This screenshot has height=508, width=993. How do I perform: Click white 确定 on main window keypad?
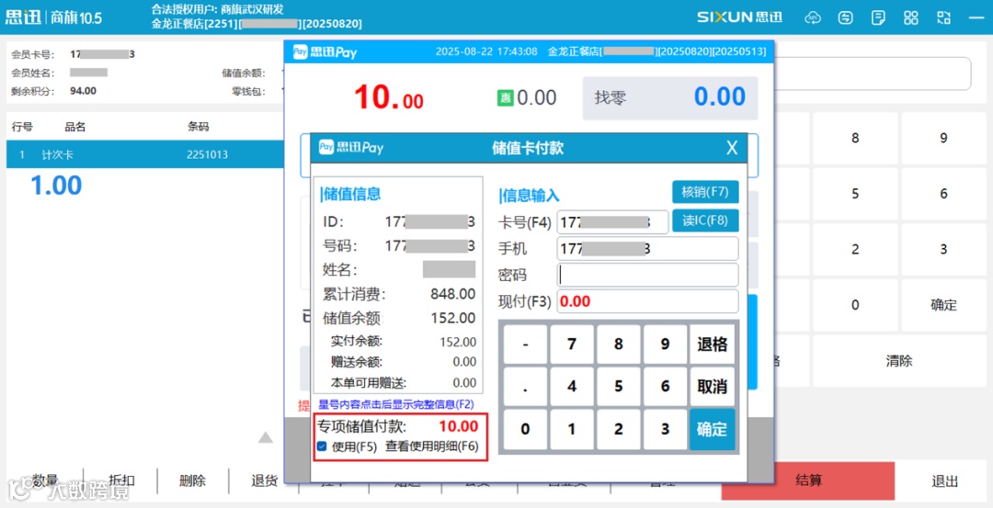click(x=943, y=305)
